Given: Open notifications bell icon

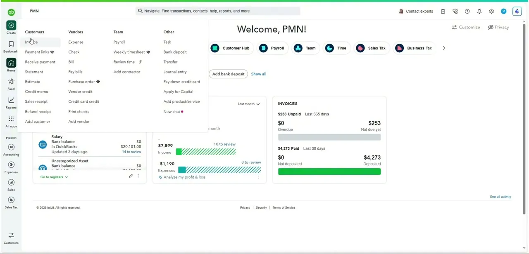Looking at the screenshot, I should 479,12.
